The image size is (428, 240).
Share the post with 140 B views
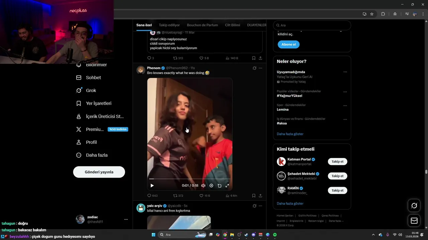(x=260, y=58)
